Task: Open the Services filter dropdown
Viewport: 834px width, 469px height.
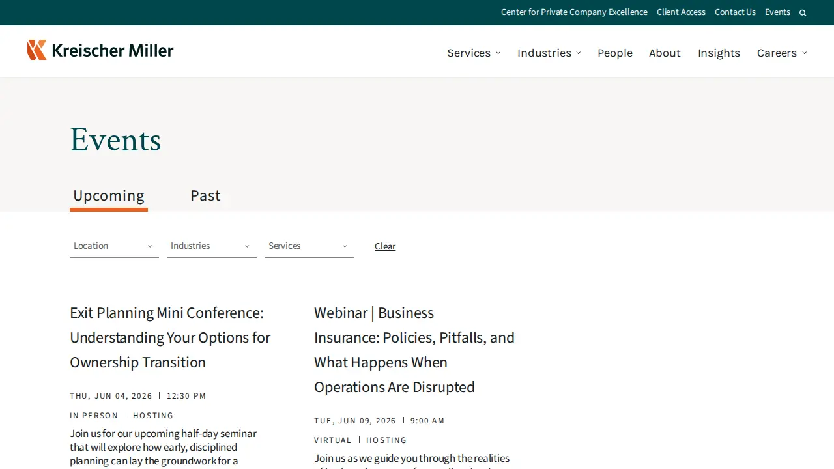Action: pyautogui.click(x=309, y=246)
